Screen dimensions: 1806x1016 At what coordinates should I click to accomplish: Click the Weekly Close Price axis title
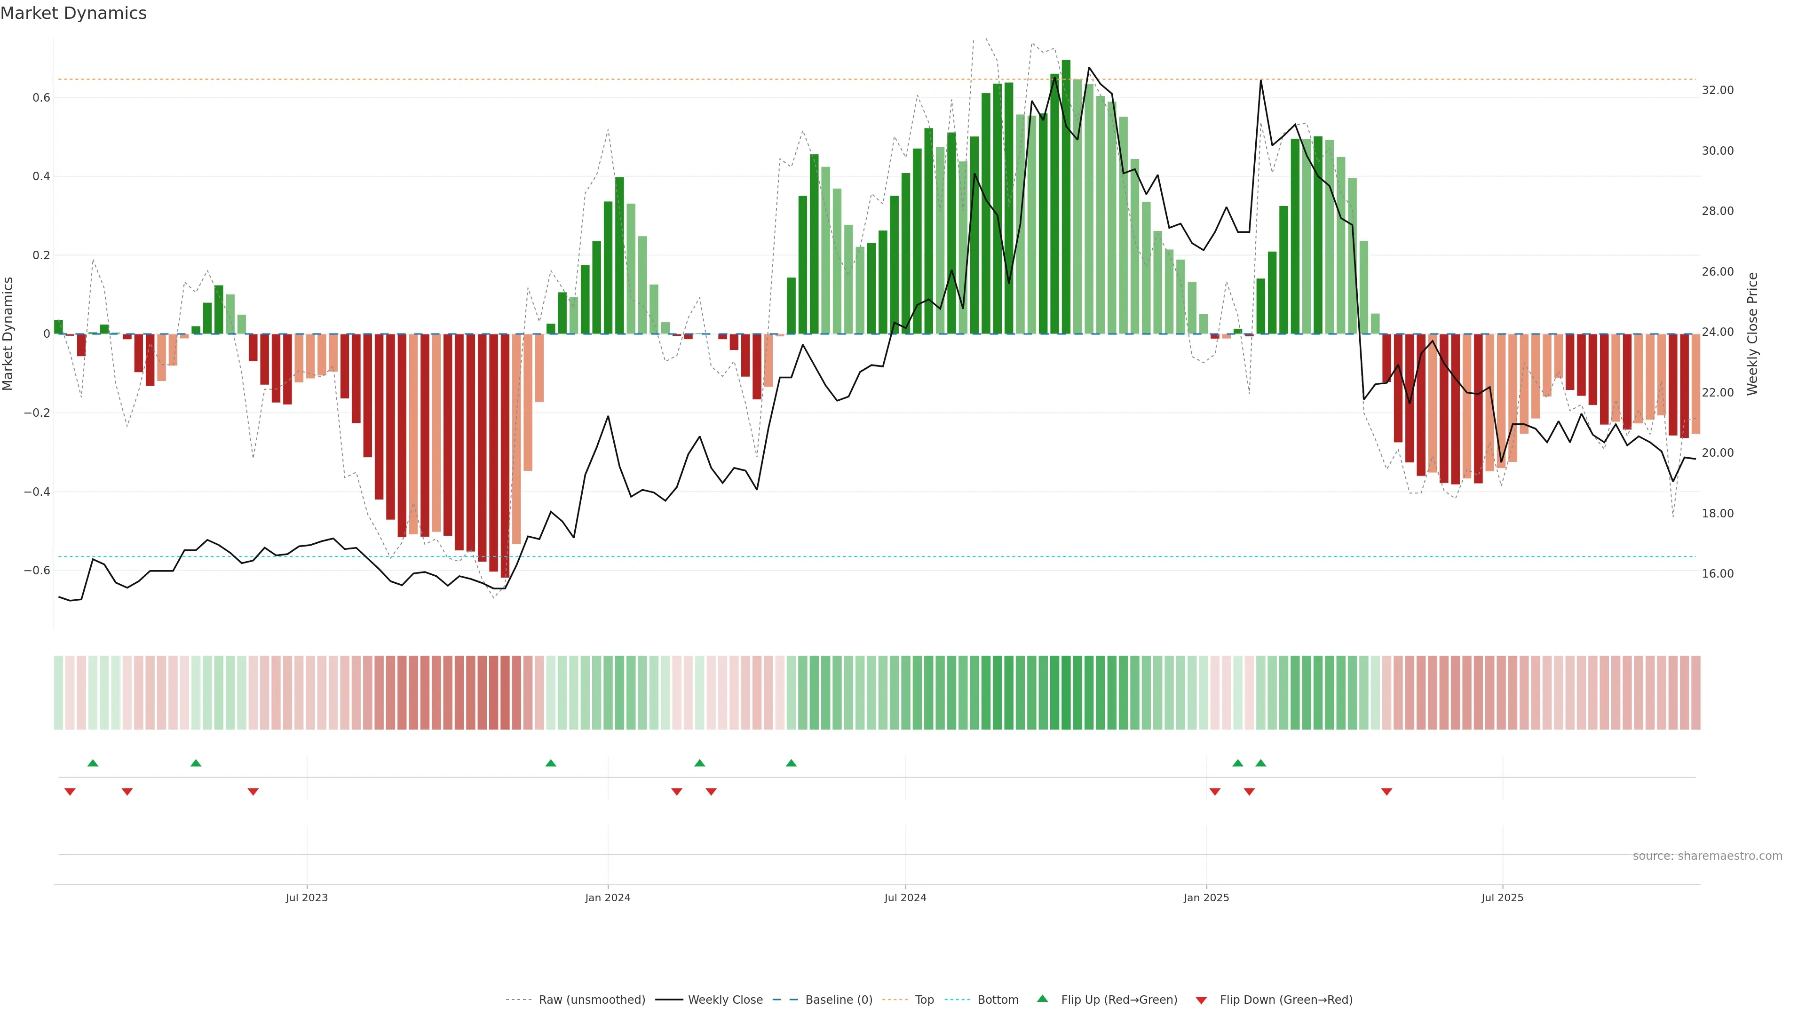tap(1752, 334)
